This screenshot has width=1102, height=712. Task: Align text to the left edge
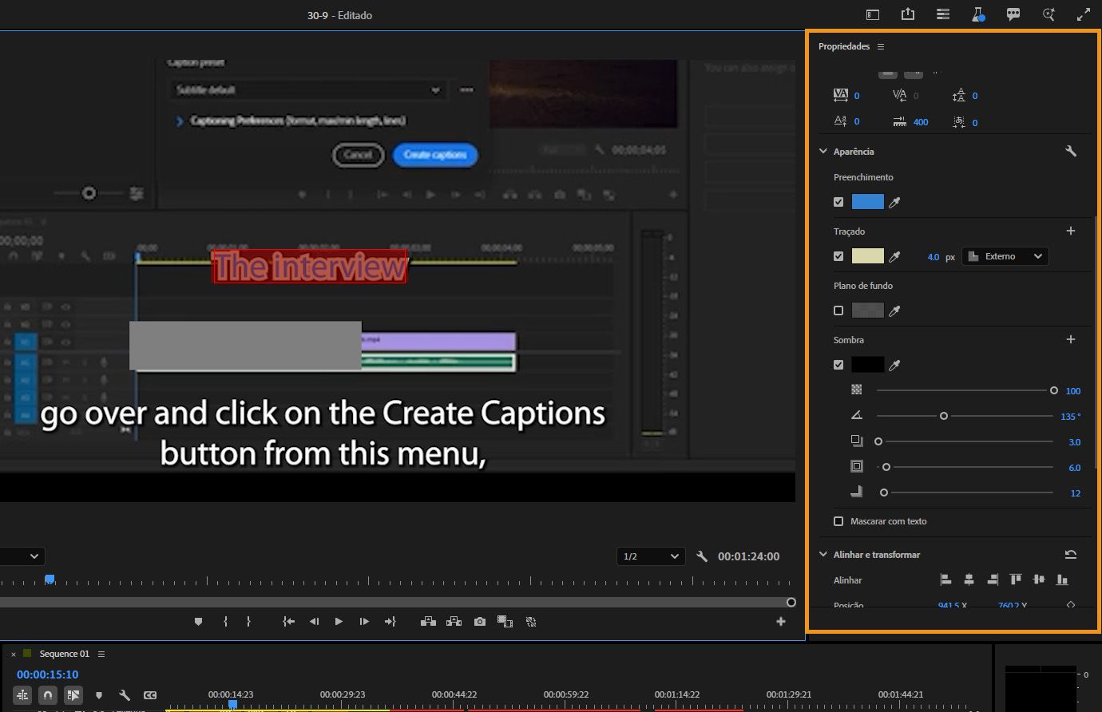tap(945, 579)
